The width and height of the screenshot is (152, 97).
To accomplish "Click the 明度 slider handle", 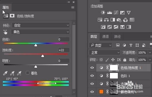I will [x=36, y=67].
